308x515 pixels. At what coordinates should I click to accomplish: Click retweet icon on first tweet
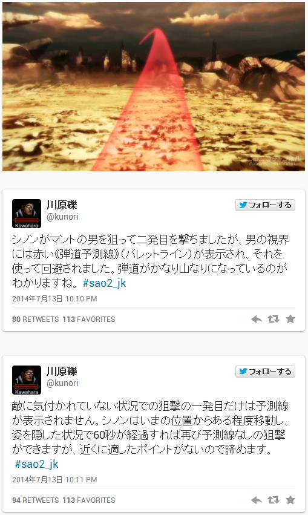click(x=274, y=319)
